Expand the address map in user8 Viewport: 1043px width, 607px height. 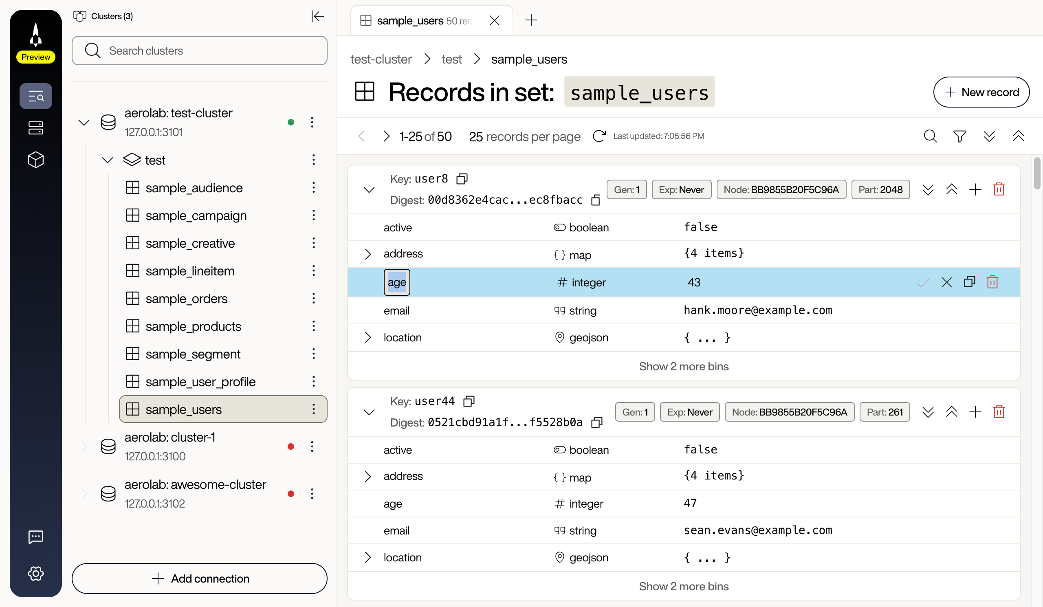(x=367, y=254)
